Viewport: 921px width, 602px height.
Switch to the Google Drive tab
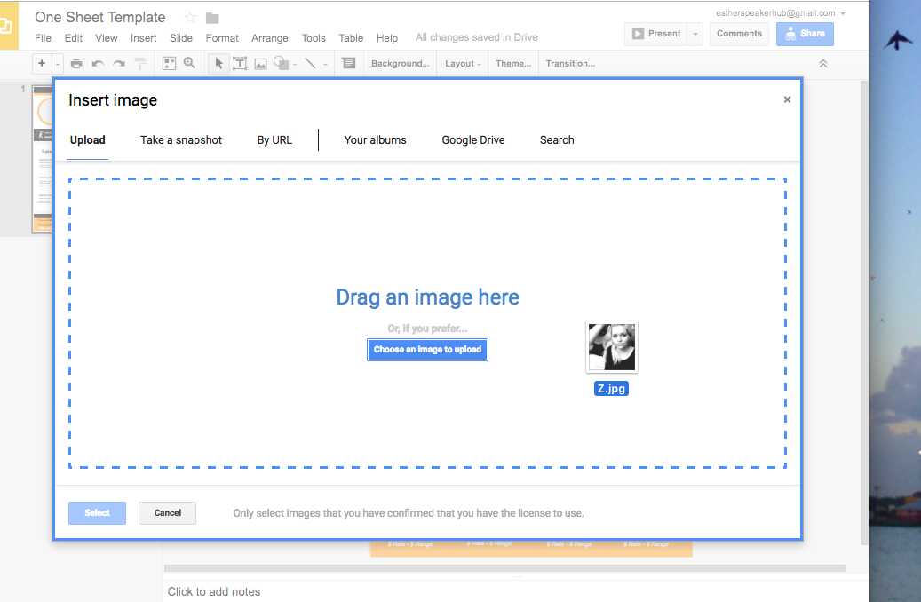(x=472, y=140)
